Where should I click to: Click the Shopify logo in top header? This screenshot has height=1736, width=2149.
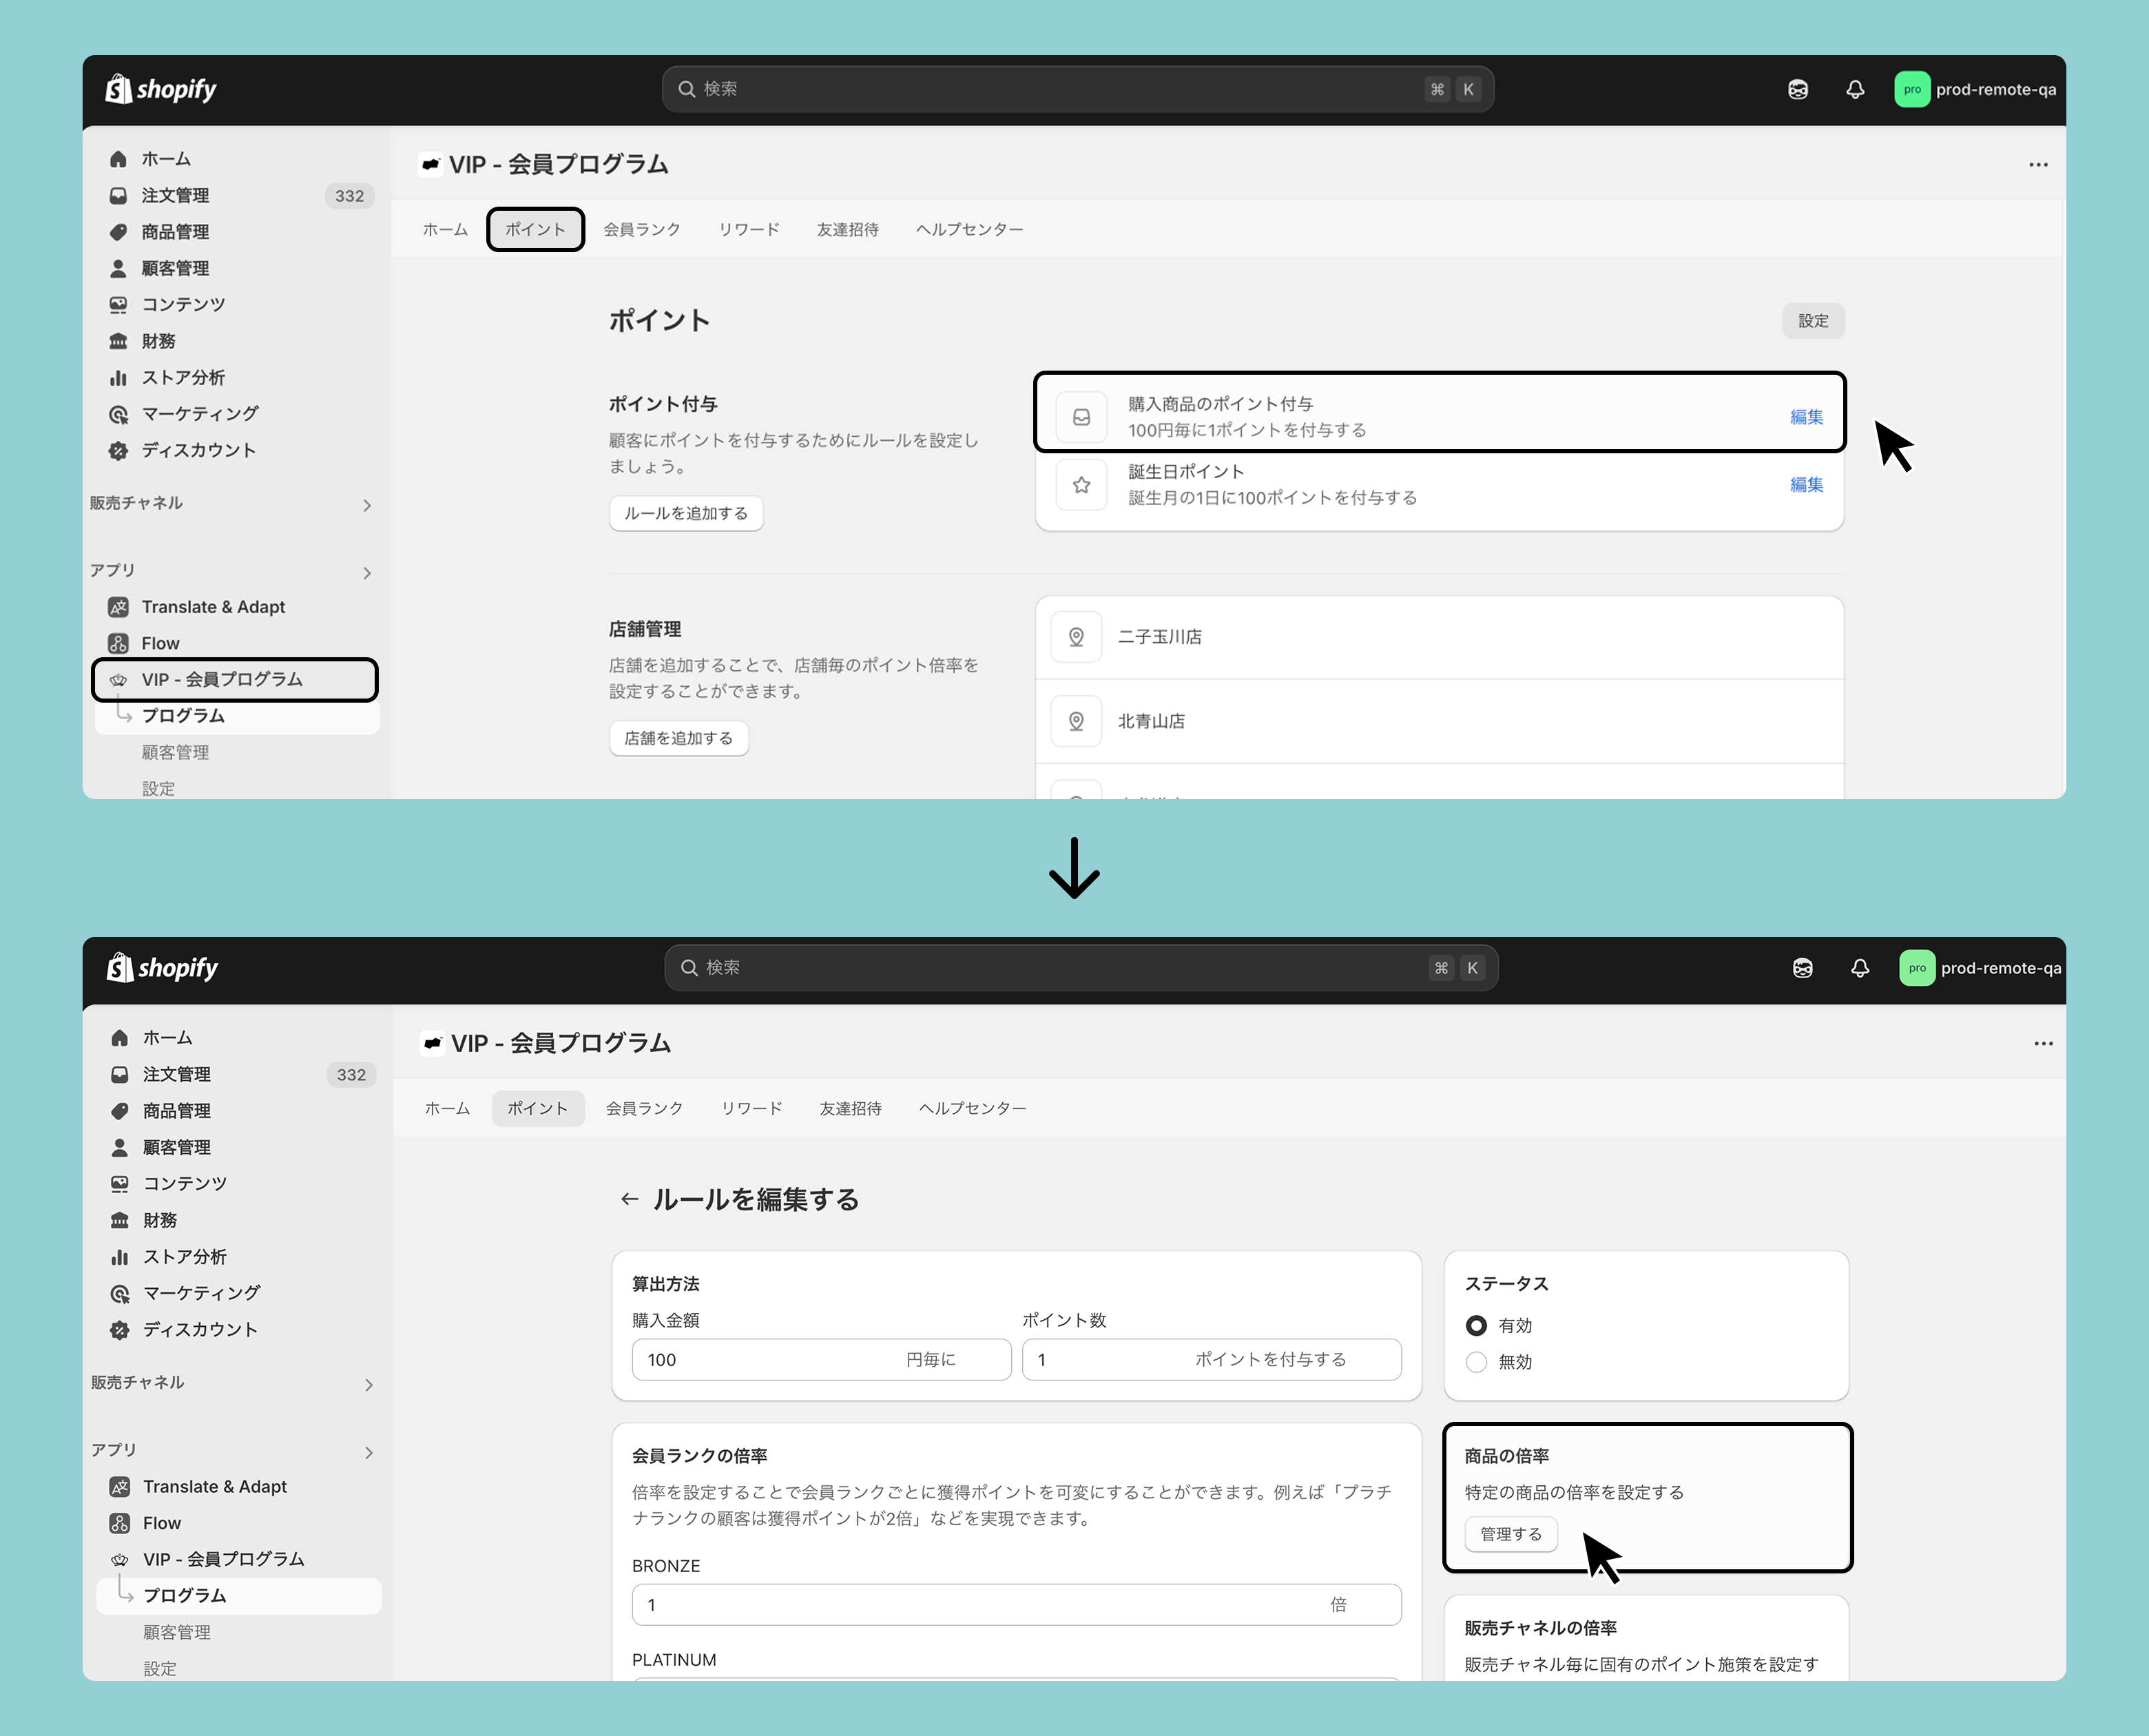click(161, 89)
